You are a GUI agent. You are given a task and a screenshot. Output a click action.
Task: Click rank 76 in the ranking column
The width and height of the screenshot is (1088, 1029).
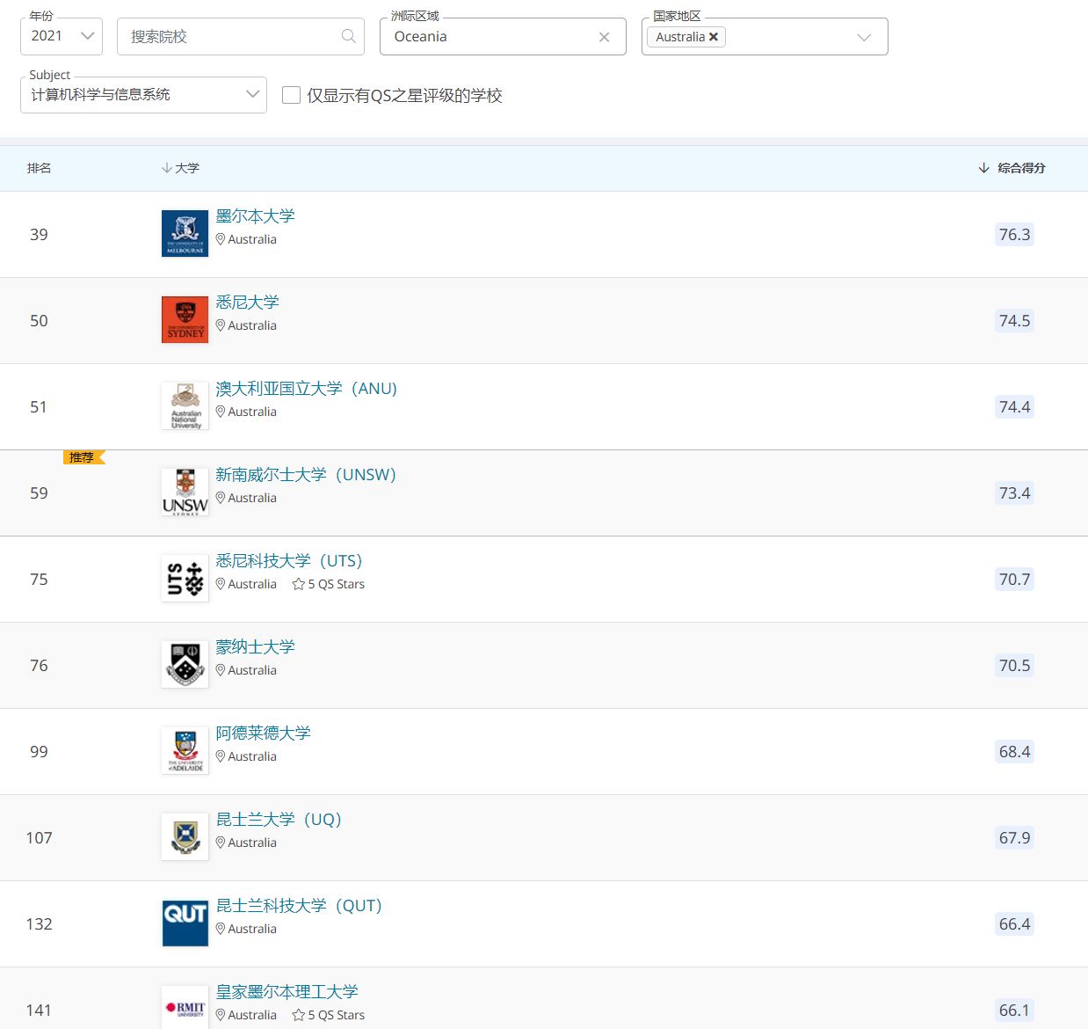tap(39, 666)
